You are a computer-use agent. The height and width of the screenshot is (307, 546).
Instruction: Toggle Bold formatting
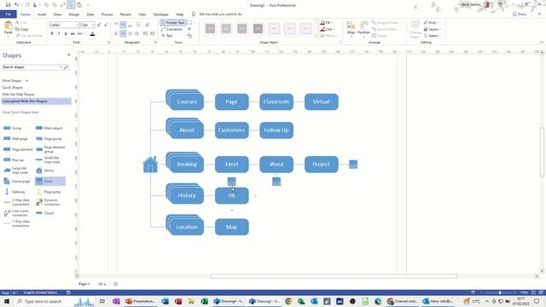pyautogui.click(x=52, y=34)
